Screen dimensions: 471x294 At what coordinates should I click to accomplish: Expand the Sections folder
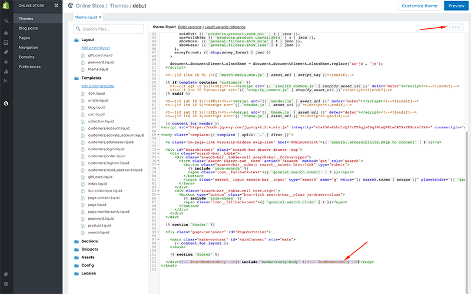click(x=89, y=242)
